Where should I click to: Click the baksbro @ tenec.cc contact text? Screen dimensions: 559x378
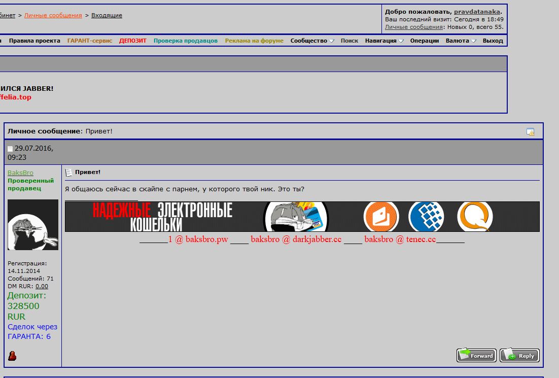click(x=400, y=239)
